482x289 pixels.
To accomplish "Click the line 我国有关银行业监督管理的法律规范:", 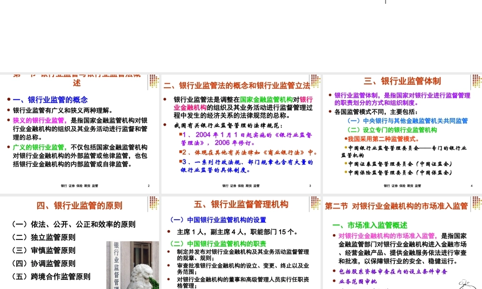I will click(x=228, y=126).
